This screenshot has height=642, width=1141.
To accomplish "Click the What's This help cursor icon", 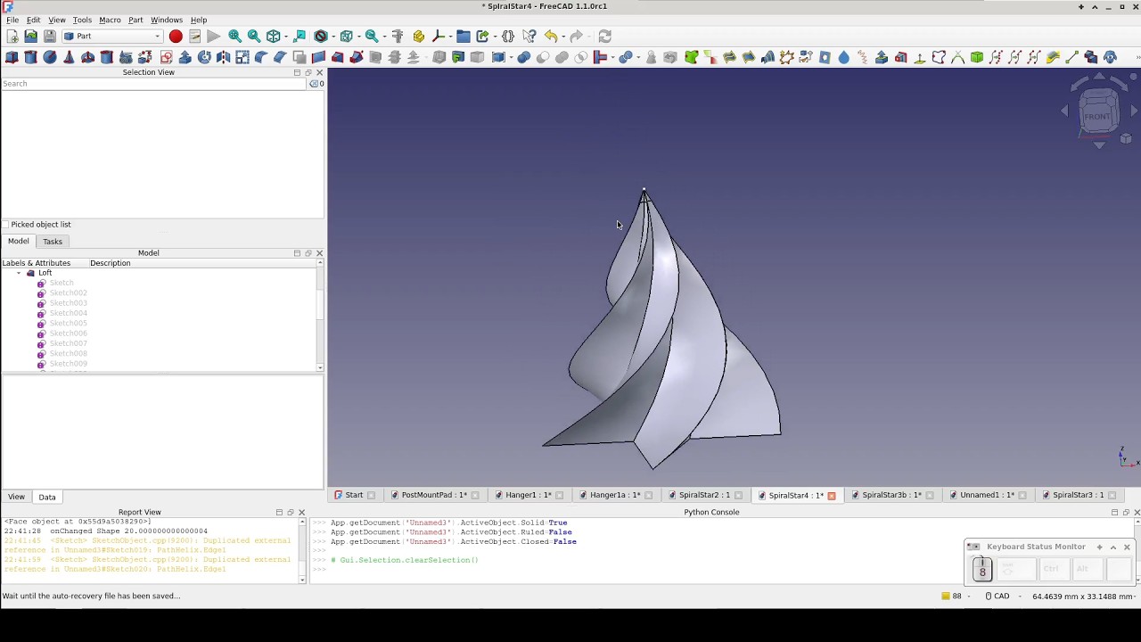I will [529, 36].
